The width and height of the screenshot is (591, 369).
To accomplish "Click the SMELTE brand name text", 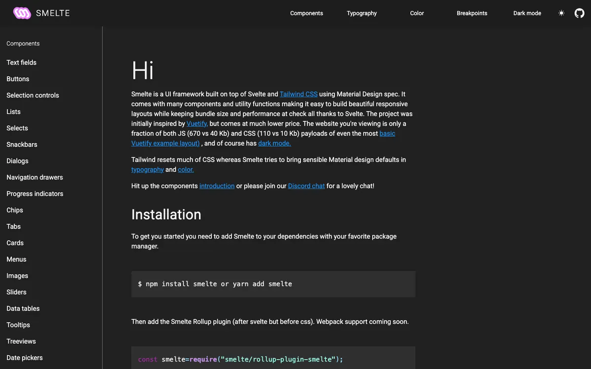I will [x=53, y=13].
